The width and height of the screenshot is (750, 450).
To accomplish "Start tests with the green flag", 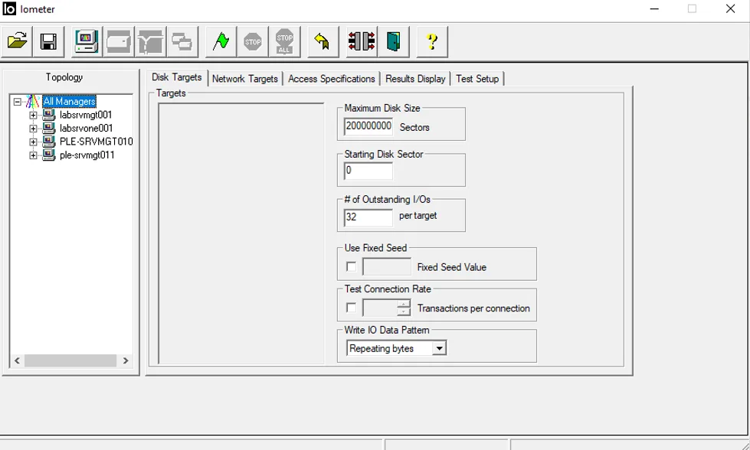I will click(x=221, y=41).
